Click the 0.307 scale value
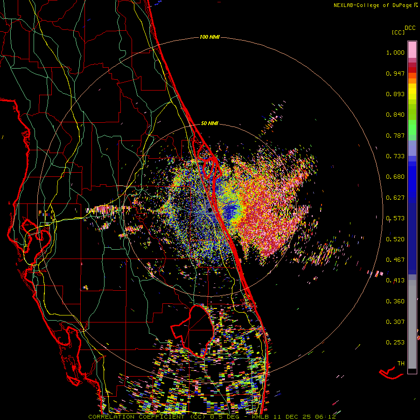Screen dimensions: 420x420 point(395,322)
